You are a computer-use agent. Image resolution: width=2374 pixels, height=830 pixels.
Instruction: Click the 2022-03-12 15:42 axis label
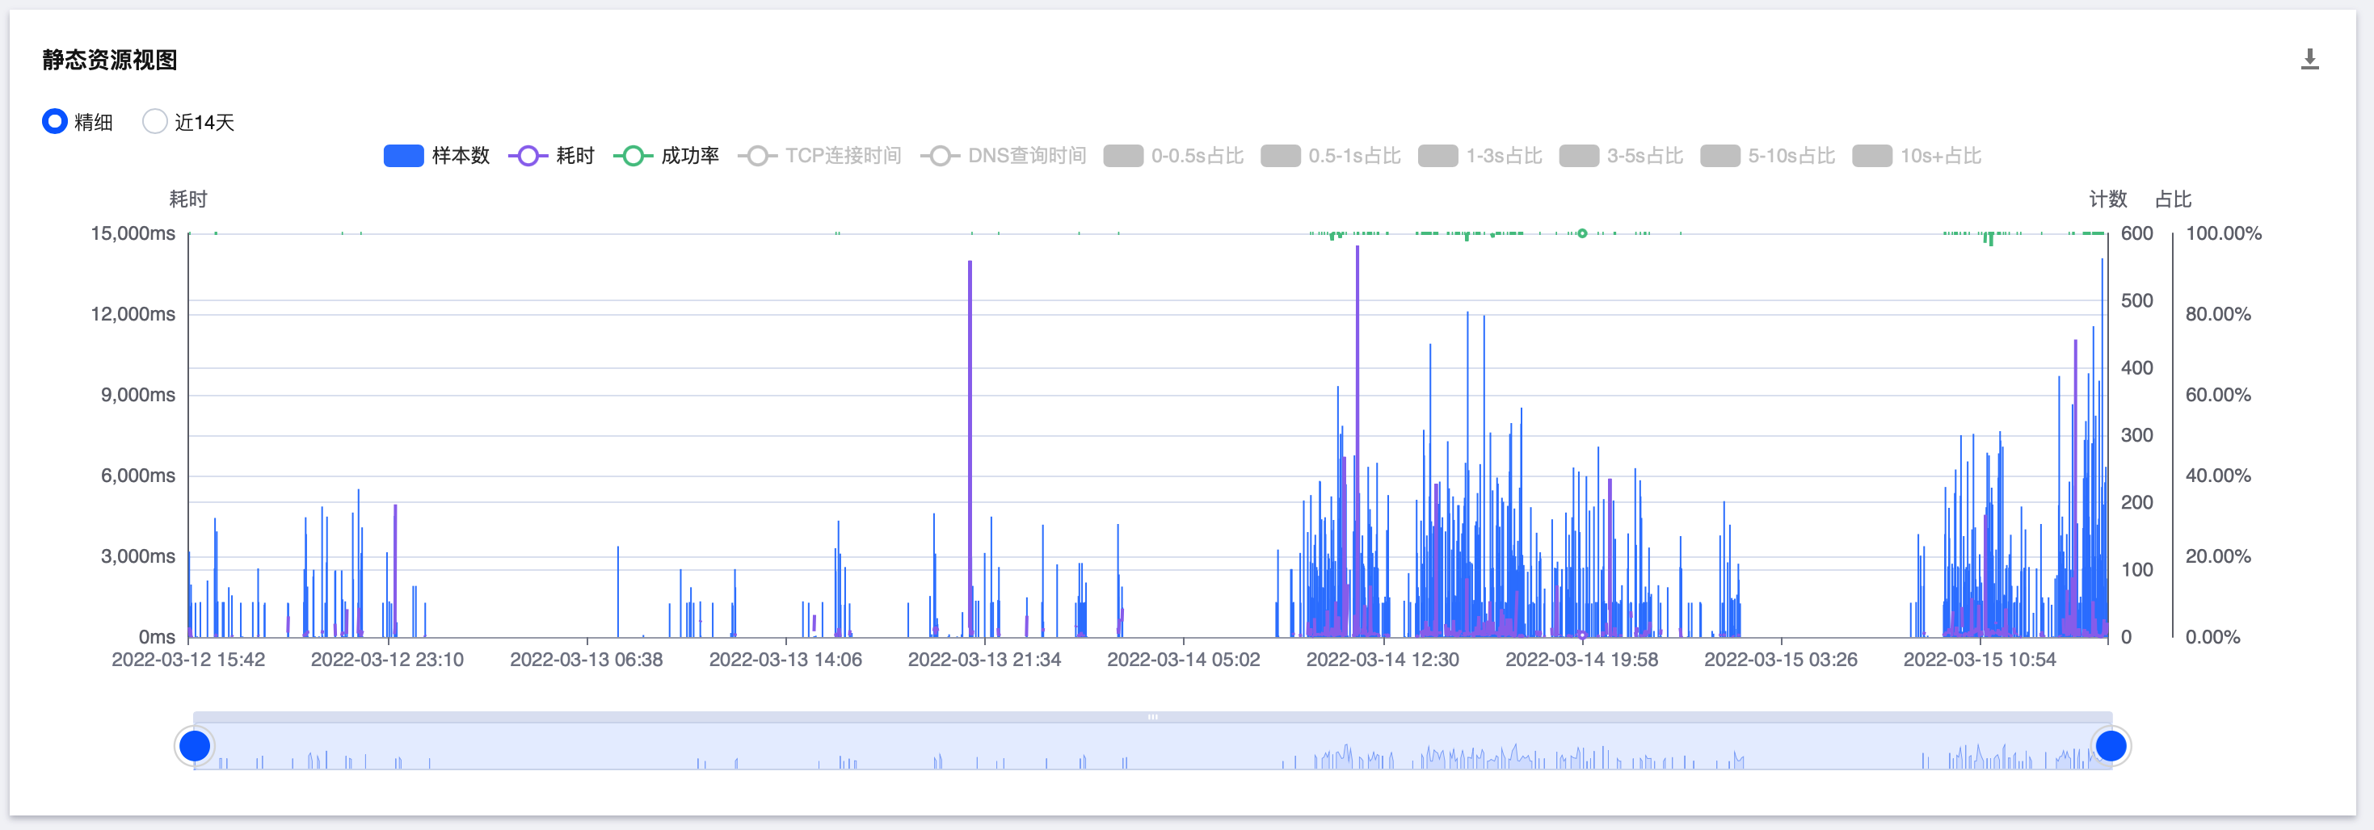pyautogui.click(x=188, y=660)
